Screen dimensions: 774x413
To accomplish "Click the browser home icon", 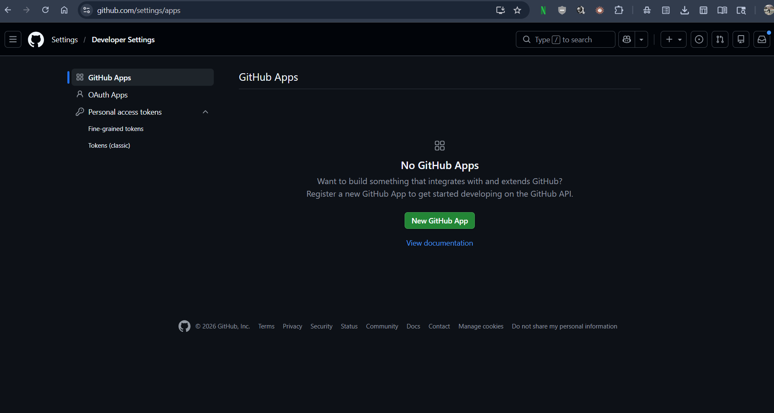I will pyautogui.click(x=64, y=10).
